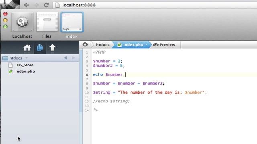Open the htdocs folder dropdown
This screenshot has width=257, height=144.
(x=27, y=58)
